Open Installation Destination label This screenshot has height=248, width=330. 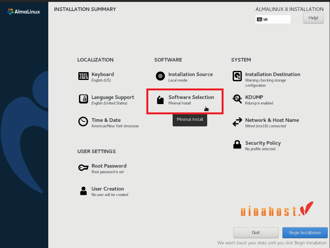(x=273, y=74)
